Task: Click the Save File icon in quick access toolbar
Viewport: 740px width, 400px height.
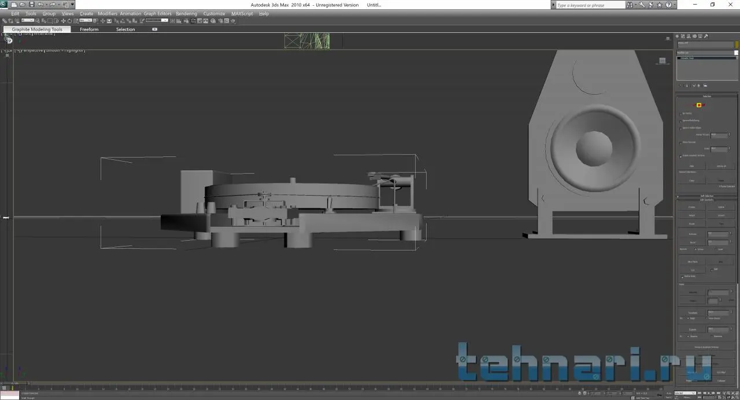Action: click(31, 5)
